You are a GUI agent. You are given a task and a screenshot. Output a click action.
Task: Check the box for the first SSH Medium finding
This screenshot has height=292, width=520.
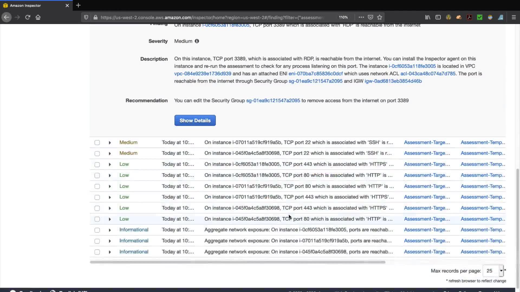tap(97, 142)
